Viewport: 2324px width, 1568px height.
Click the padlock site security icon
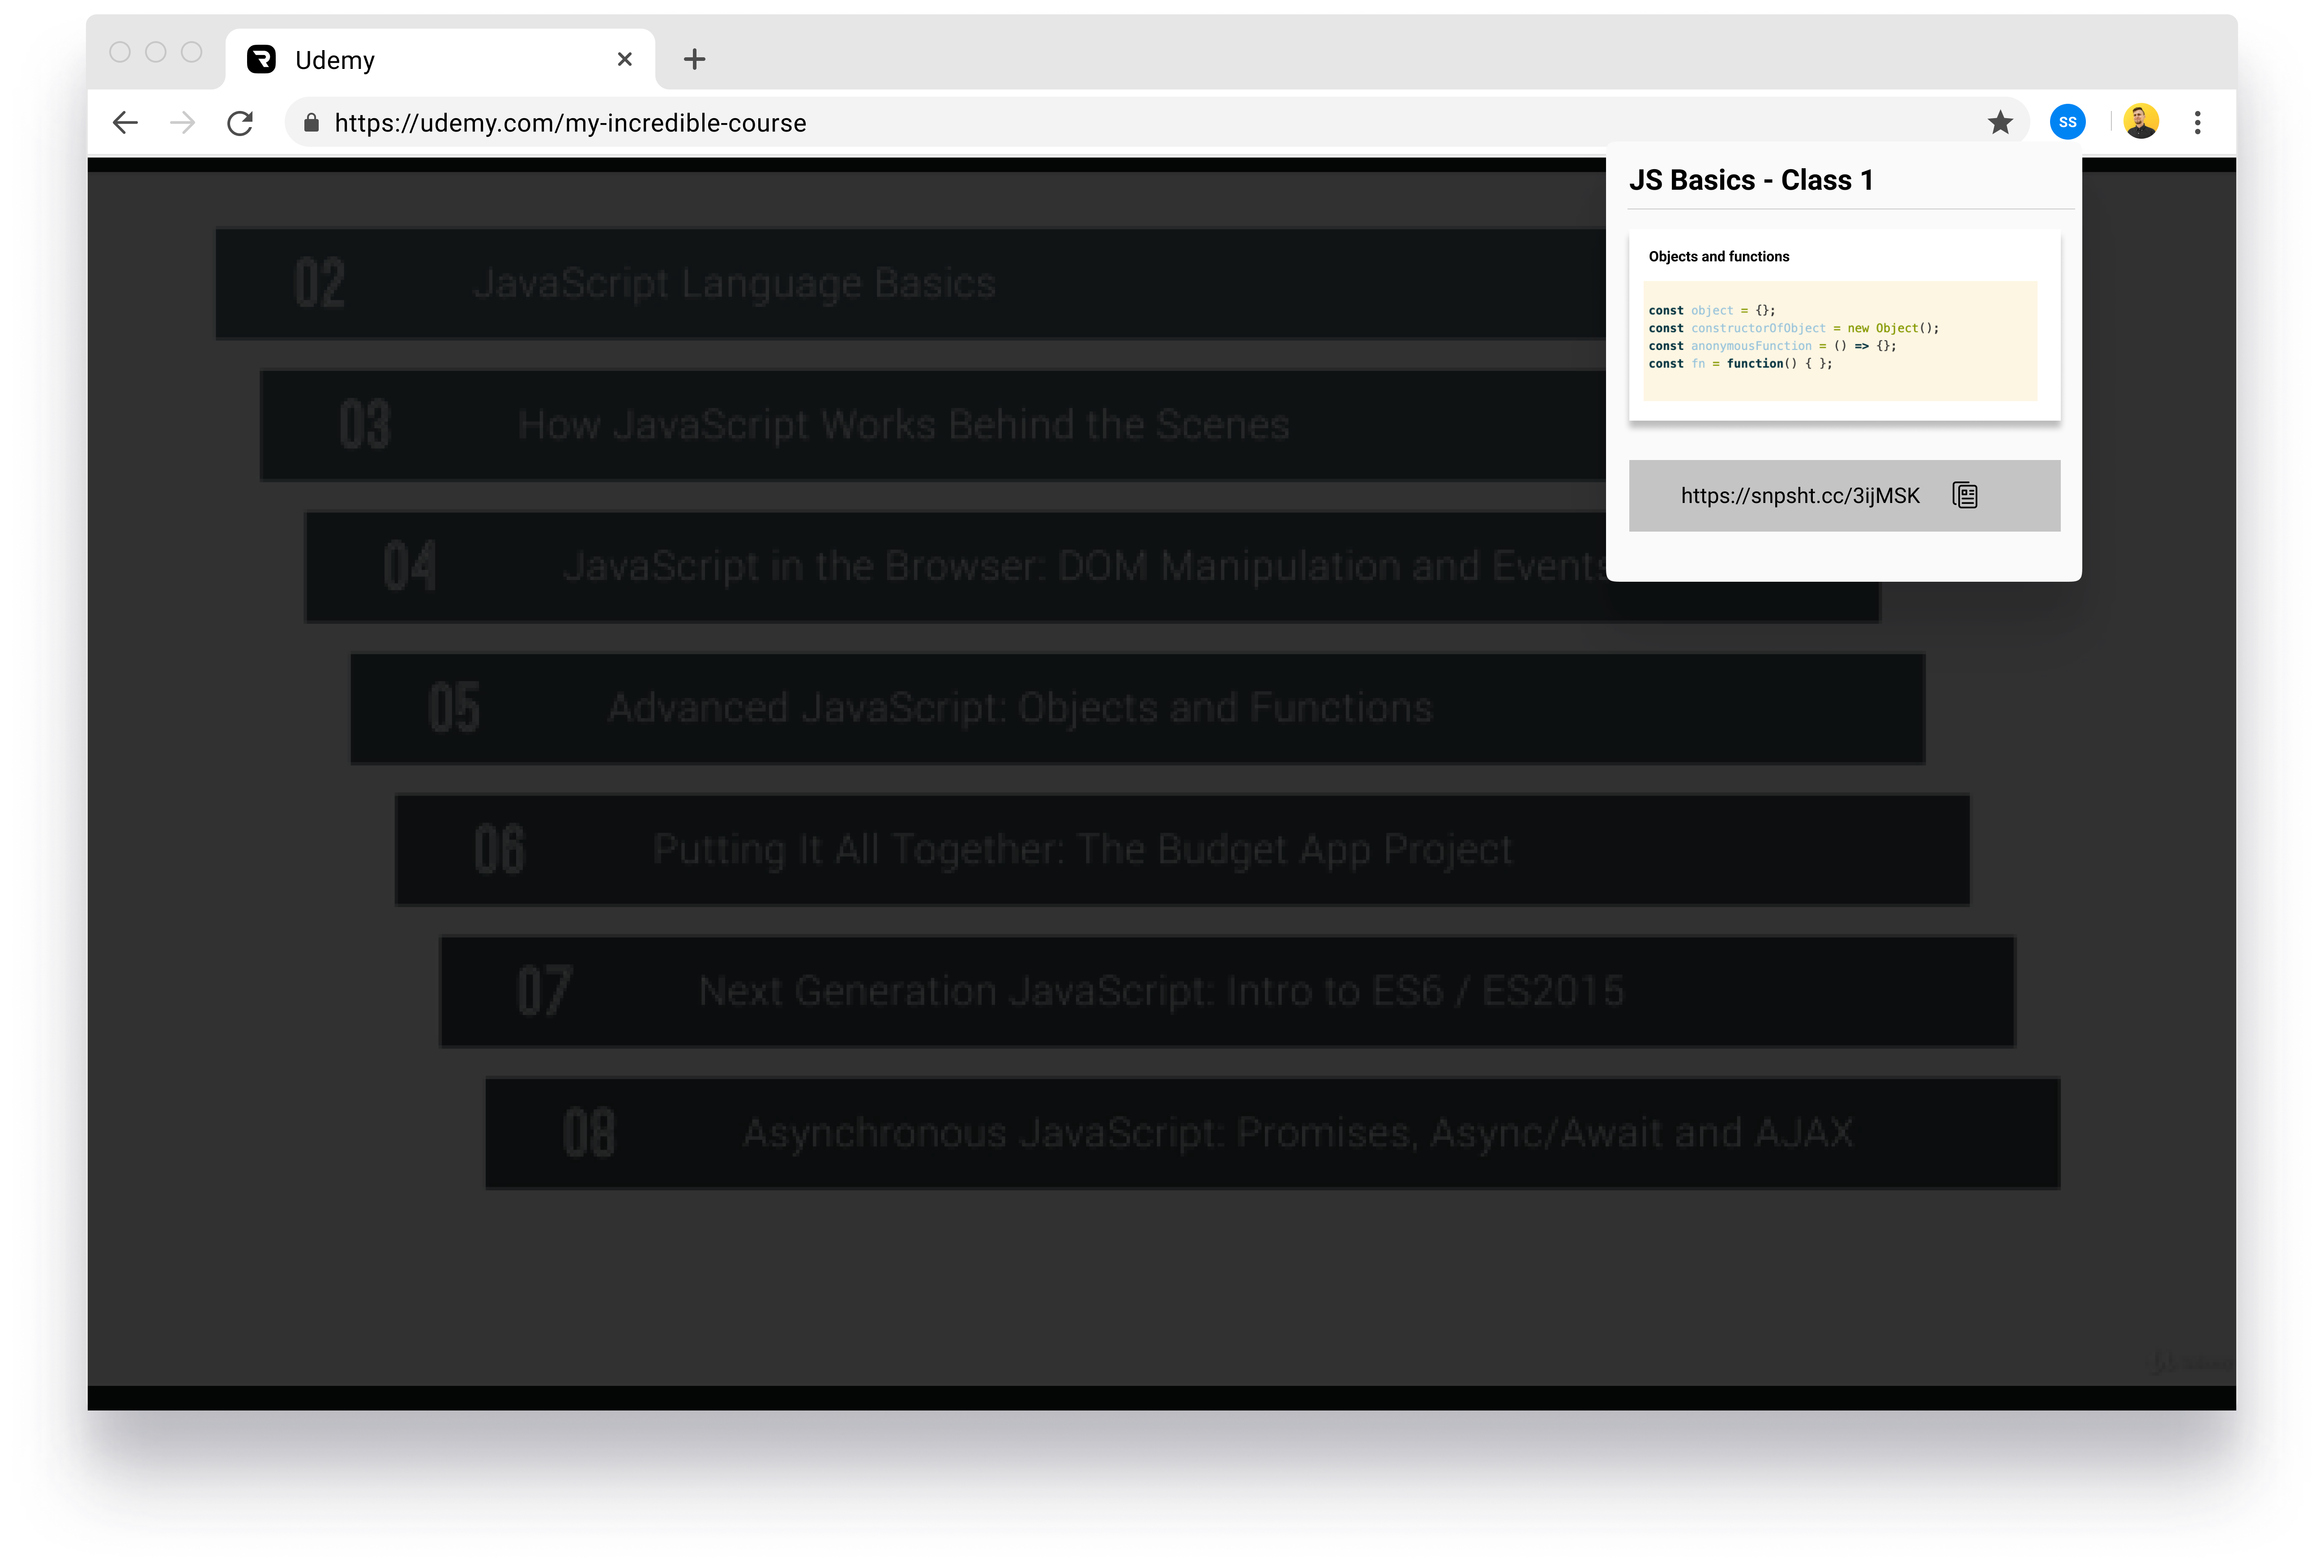[312, 123]
